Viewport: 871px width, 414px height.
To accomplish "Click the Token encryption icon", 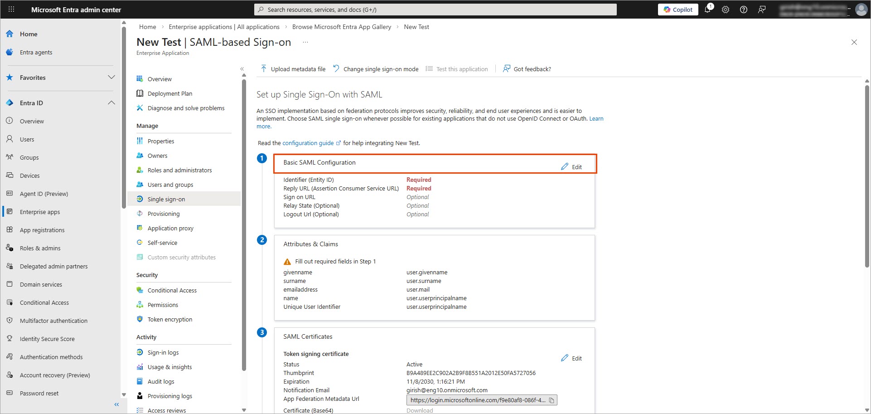I will 140,319.
